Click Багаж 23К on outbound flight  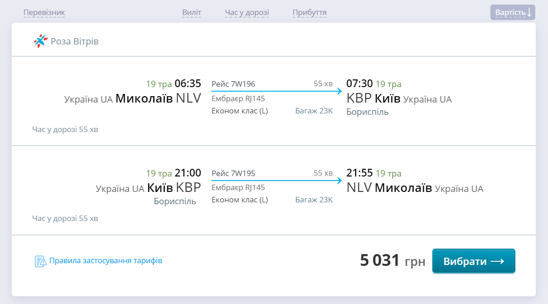tap(314, 111)
